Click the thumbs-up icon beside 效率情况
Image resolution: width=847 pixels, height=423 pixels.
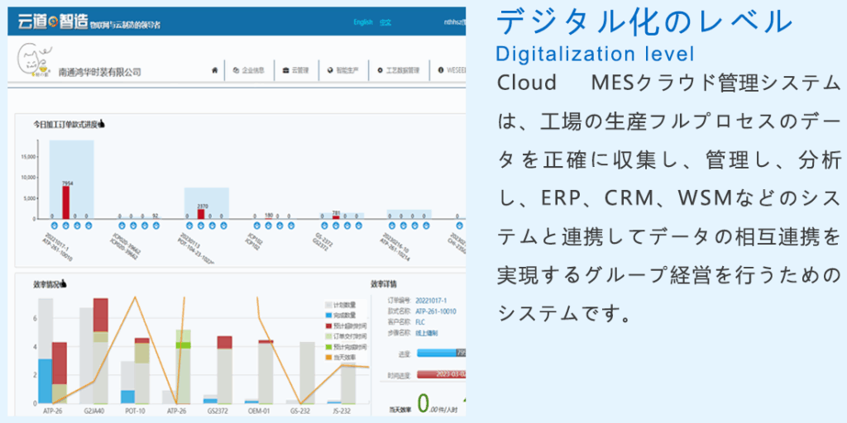[63, 283]
